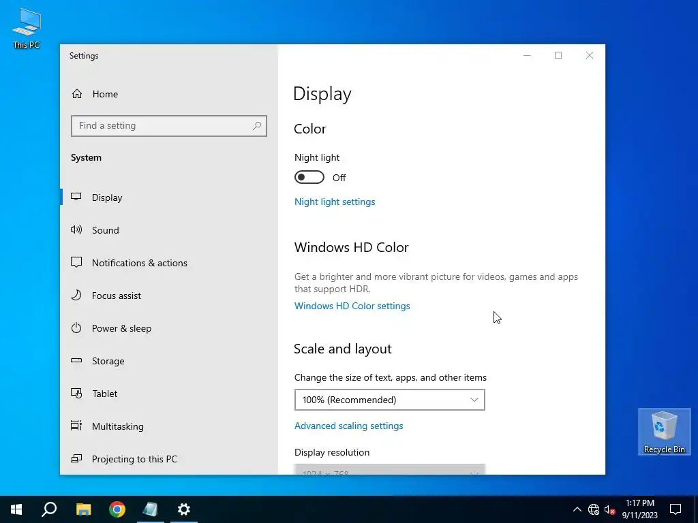Open Sound via the speaker icon
The image size is (698, 523).
76,230
